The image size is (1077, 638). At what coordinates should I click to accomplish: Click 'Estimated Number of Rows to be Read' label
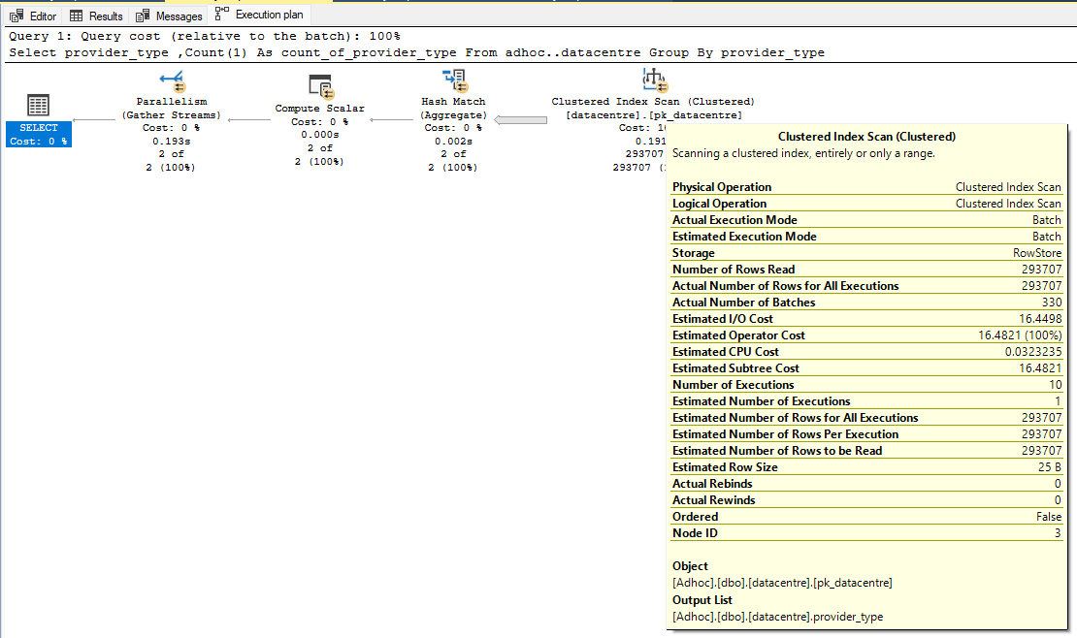[777, 451]
